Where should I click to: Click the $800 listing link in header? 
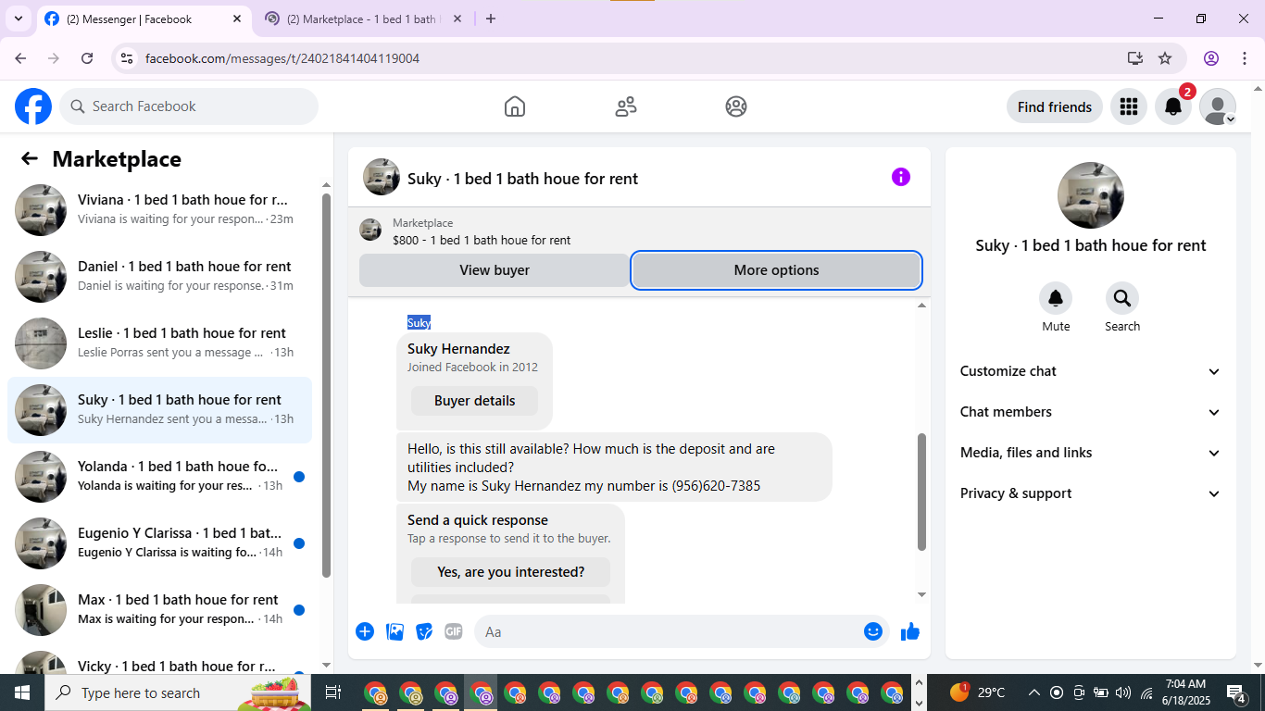(482, 240)
